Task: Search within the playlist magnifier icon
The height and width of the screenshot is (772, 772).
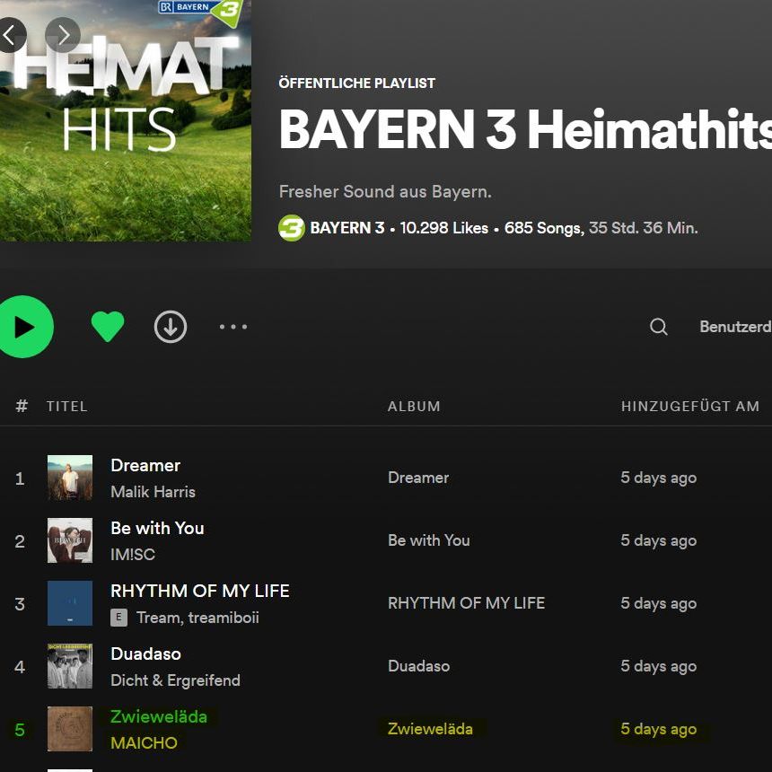Action: point(659,327)
